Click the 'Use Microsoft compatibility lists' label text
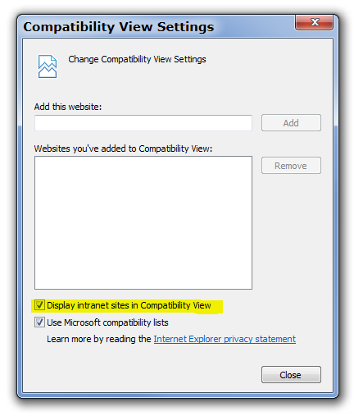The width and height of the screenshot is (354, 416). point(107,322)
